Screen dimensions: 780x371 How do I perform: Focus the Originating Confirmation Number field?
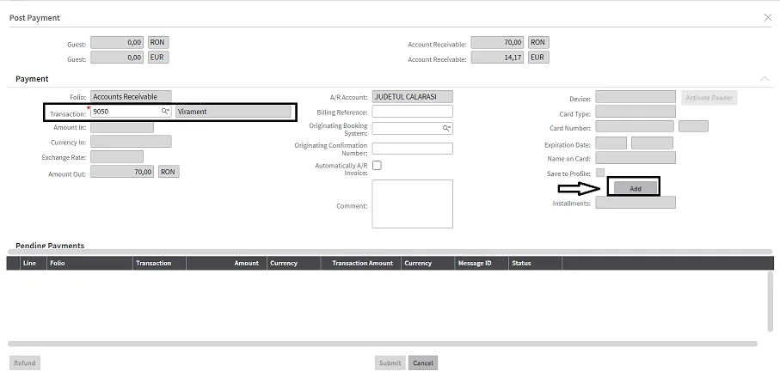[x=413, y=149]
